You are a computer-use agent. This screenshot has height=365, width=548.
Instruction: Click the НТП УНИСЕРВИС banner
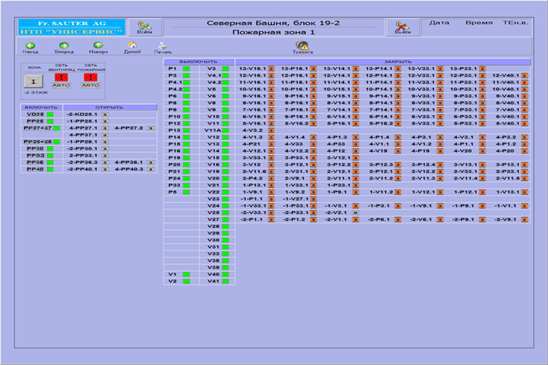pyautogui.click(x=72, y=31)
